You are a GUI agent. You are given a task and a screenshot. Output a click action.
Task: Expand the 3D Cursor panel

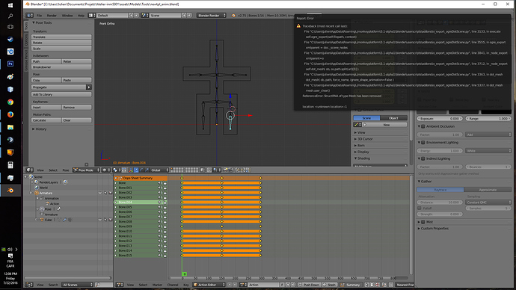click(365, 139)
